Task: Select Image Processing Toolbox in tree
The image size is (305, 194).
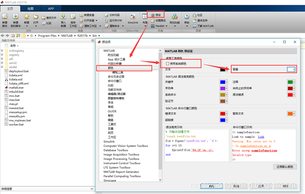Action: point(121,159)
